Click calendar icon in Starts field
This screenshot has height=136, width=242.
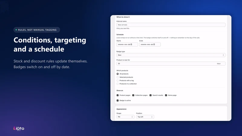click(131, 44)
